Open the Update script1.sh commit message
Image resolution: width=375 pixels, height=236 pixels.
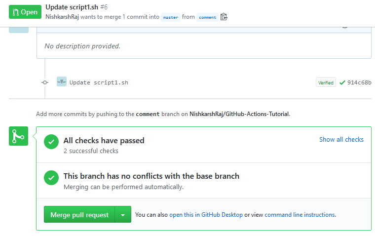click(99, 82)
